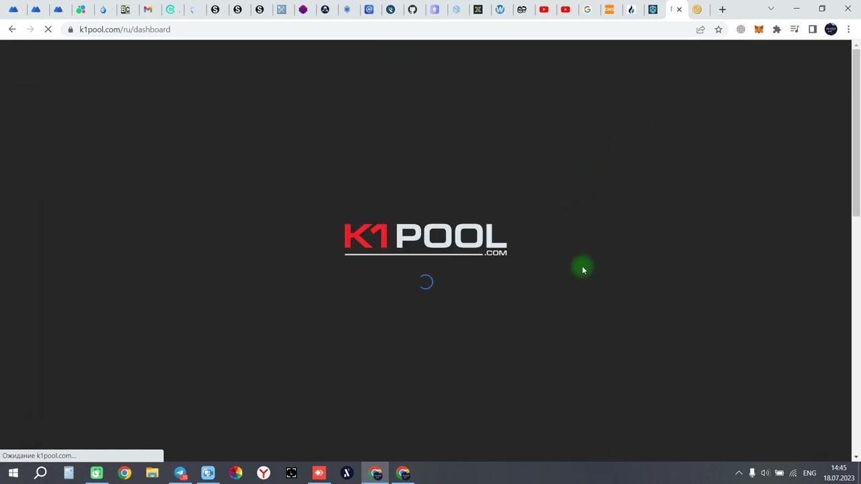Open the Windows Start menu
The height and width of the screenshot is (484, 861).
coord(13,473)
